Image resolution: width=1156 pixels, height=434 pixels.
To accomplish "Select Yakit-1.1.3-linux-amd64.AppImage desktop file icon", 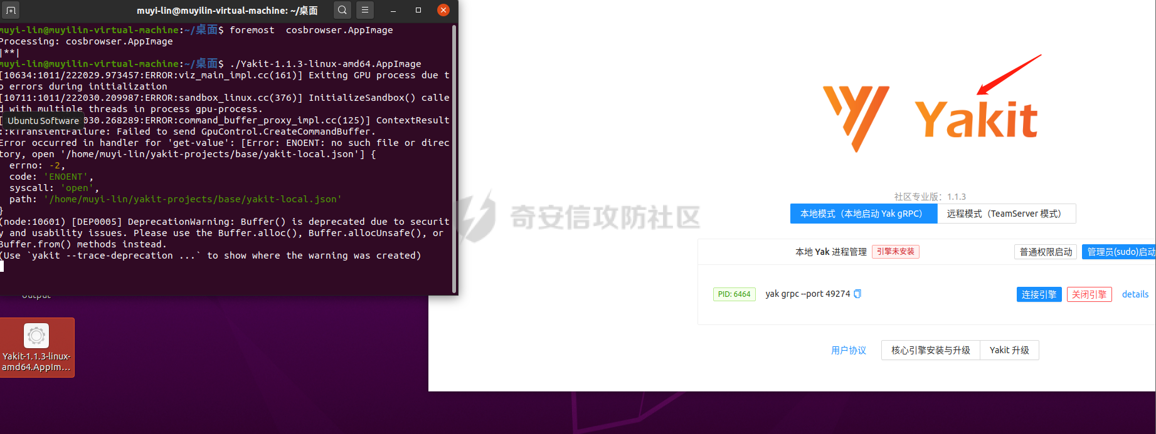I will click(36, 348).
